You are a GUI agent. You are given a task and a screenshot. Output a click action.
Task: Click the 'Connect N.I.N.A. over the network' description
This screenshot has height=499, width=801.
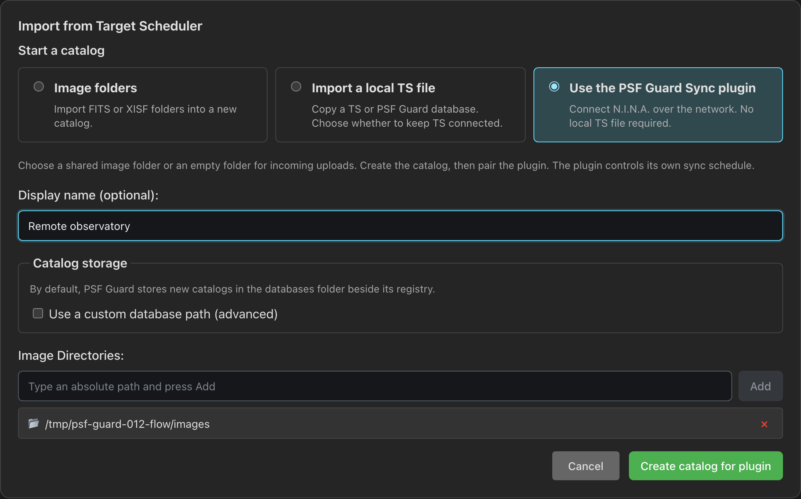[x=661, y=116]
